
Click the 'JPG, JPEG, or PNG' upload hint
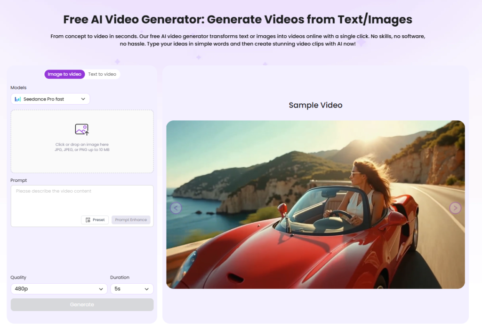click(82, 150)
